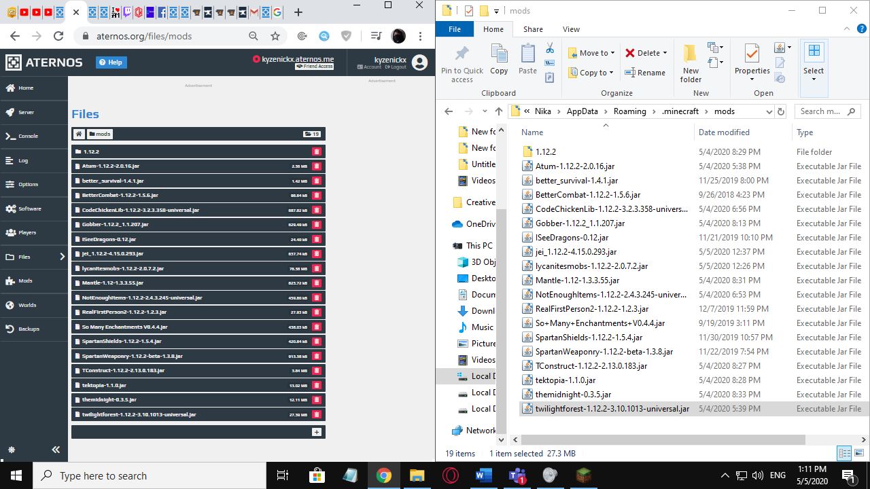Click the Aternos files home breadcrumb icon
The image size is (870, 489).
[79, 134]
